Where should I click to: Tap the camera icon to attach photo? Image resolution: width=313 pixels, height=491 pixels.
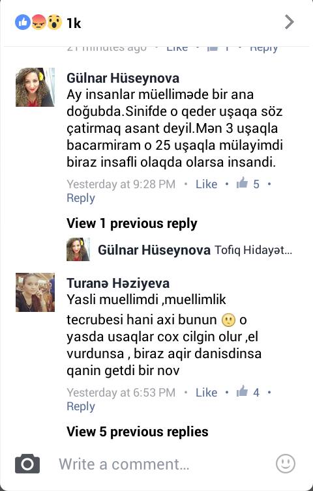click(x=27, y=464)
